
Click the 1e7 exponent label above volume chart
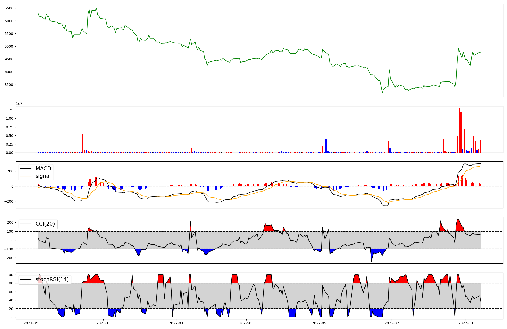(19, 104)
